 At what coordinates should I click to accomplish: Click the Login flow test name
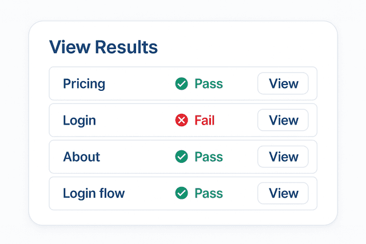click(x=94, y=193)
